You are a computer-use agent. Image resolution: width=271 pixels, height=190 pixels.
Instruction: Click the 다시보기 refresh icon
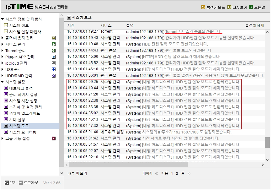pyautogui.click(x=229, y=7)
